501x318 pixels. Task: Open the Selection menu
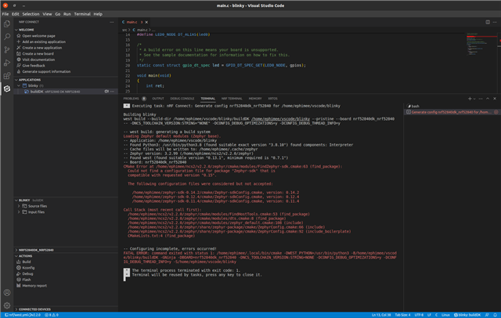point(31,14)
